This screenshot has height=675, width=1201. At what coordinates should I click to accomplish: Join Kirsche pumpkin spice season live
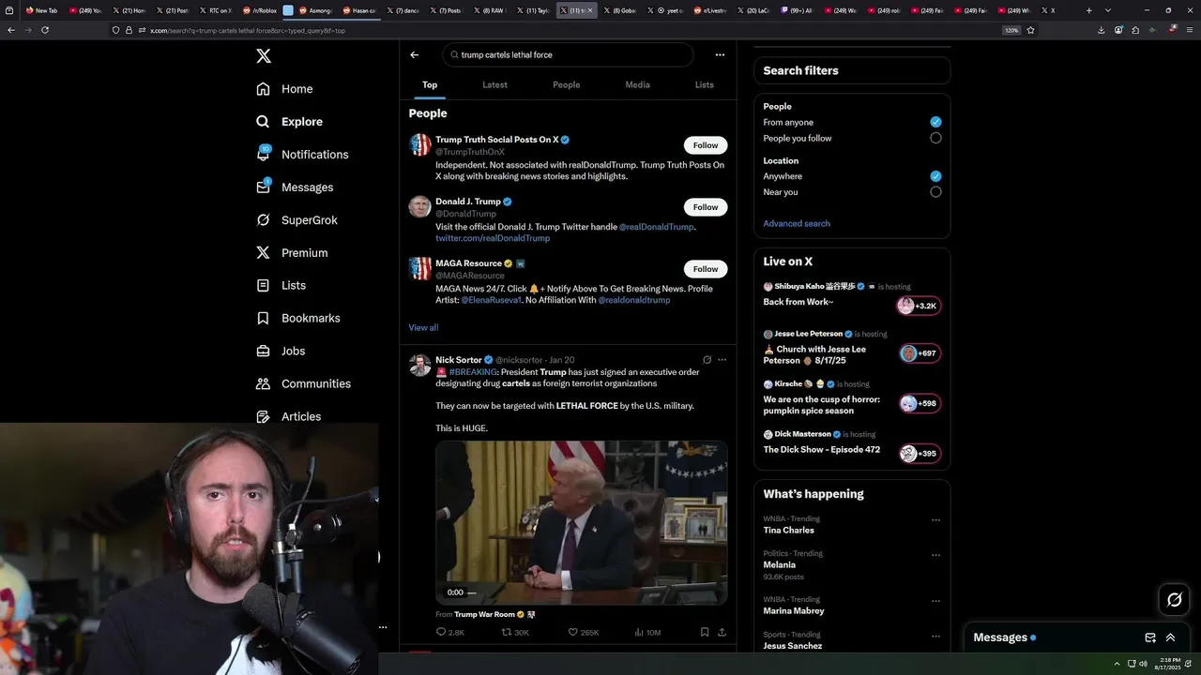(x=919, y=403)
